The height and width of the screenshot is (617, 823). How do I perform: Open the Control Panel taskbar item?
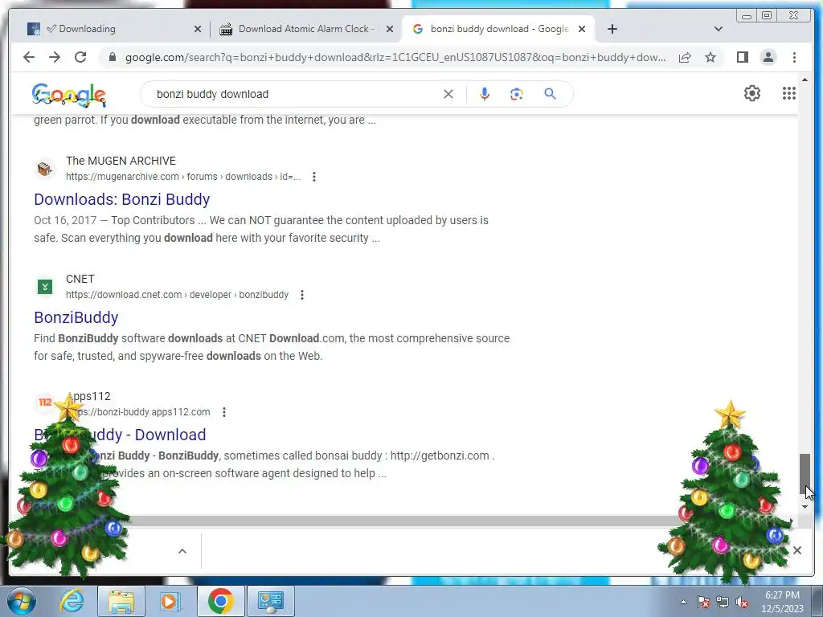270,601
